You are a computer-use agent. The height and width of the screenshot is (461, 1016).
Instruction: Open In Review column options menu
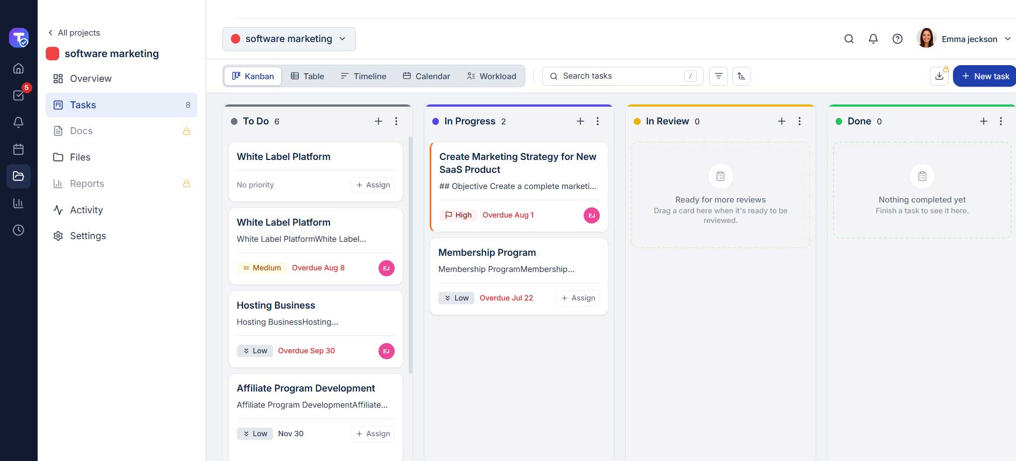tap(800, 121)
